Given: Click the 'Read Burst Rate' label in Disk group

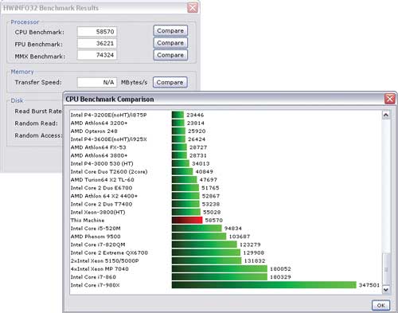Looking at the screenshot, I should (x=38, y=112).
